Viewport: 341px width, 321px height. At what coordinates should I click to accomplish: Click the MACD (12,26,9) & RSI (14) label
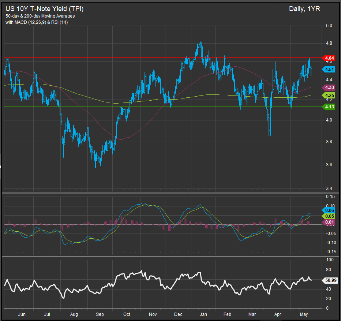click(x=36, y=22)
